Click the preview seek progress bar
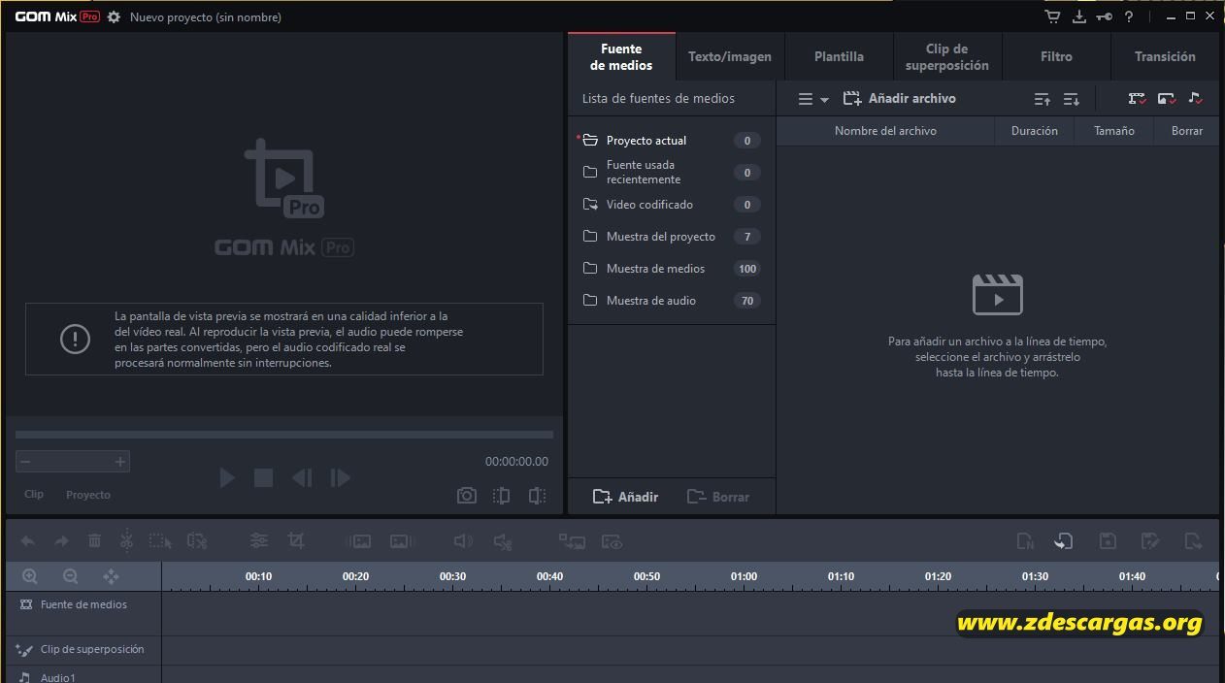The height and width of the screenshot is (683, 1225). 284,435
